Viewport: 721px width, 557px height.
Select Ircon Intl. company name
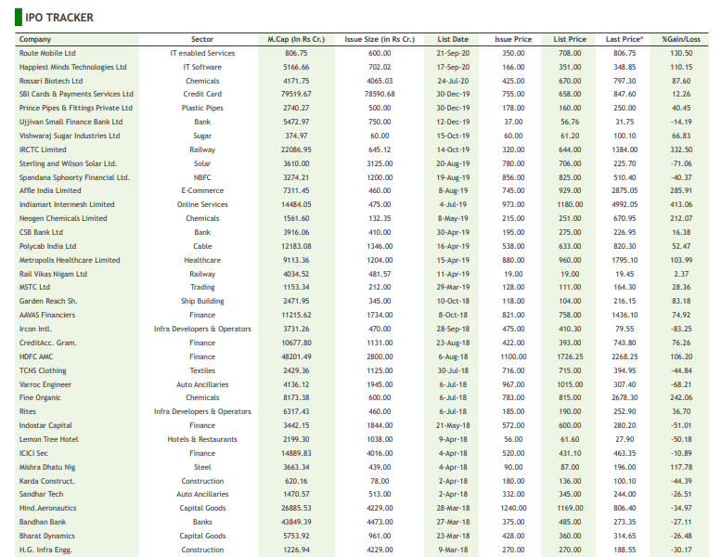click(x=35, y=329)
